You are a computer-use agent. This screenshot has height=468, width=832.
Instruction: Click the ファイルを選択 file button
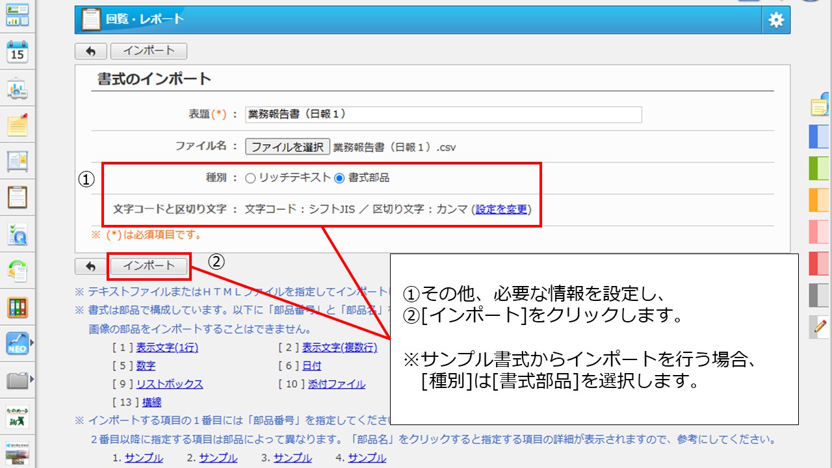pyautogui.click(x=287, y=147)
